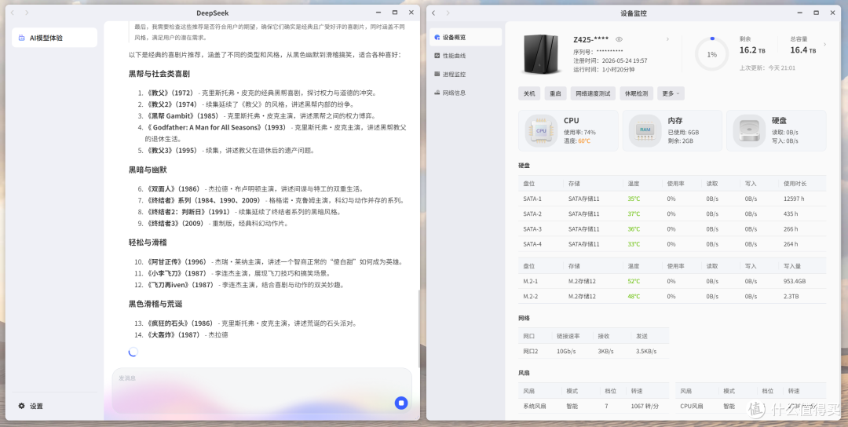This screenshot has height=427, width=848.
Task: Click 52°C temperature for M.2-1
Action: pos(634,281)
